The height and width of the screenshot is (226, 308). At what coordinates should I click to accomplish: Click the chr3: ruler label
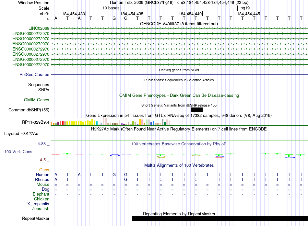click(44, 14)
